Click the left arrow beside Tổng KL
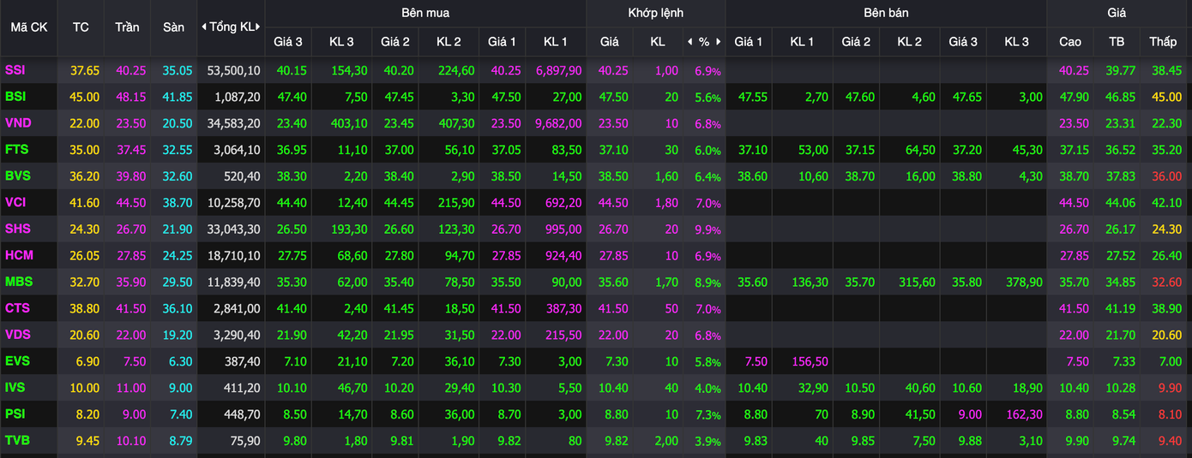1192x458 pixels. [x=204, y=27]
